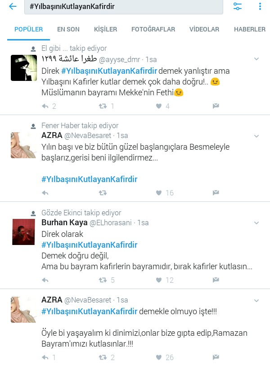The height and width of the screenshot is (365, 270).
Task: Retweet Burhan Kaya's tweet
Action: click(x=103, y=280)
